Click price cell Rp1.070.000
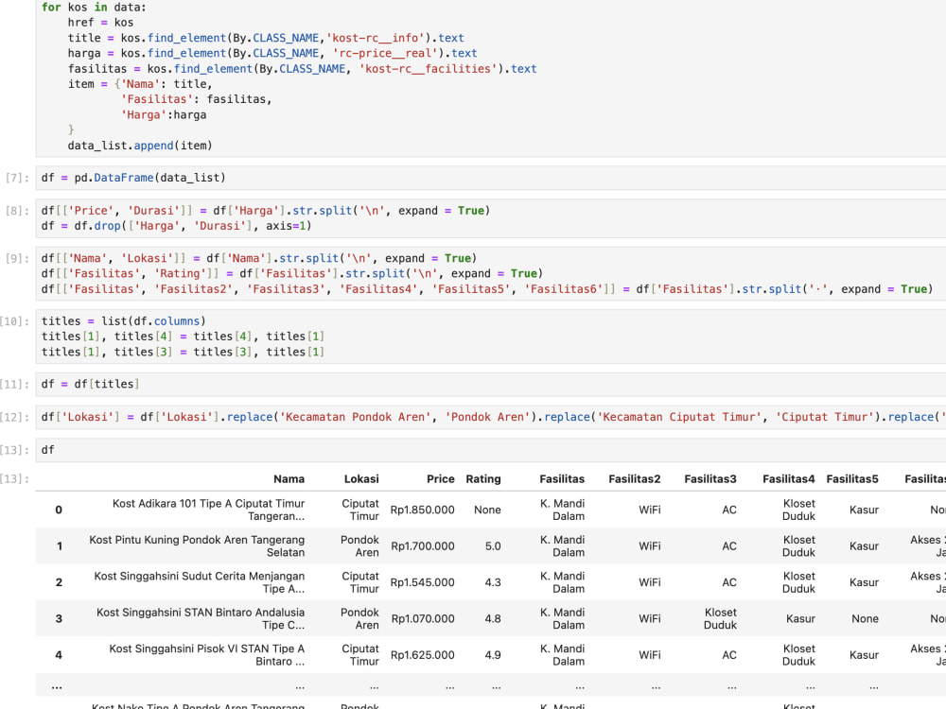 point(422,618)
